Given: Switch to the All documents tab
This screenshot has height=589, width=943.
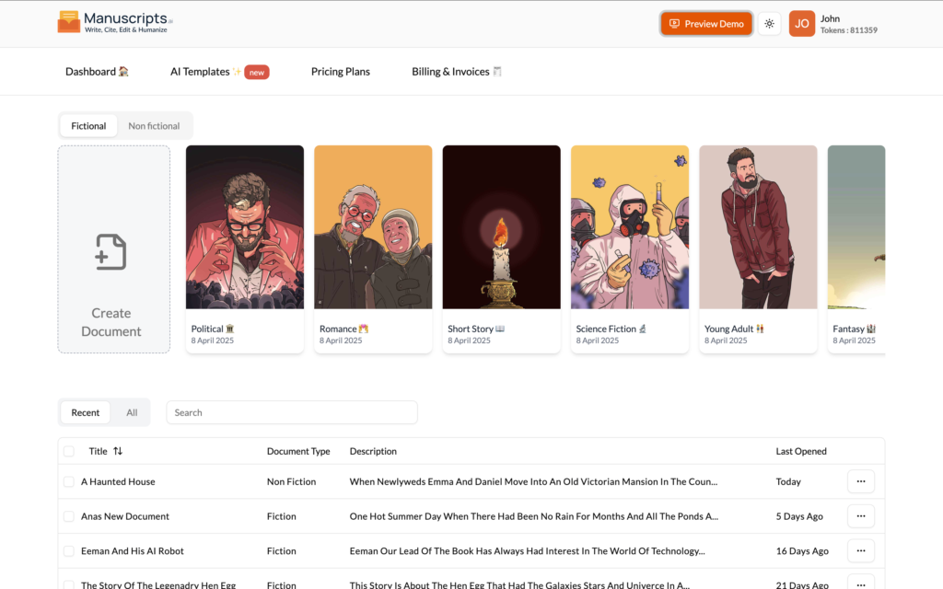Looking at the screenshot, I should coord(132,412).
